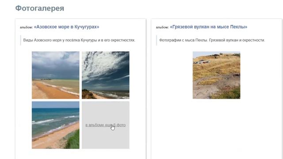The width and height of the screenshot is (283, 159).
Task: Open turquoise sea waves and green grass photo
Action: coord(56,125)
